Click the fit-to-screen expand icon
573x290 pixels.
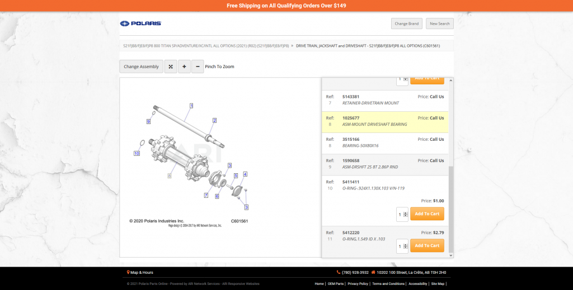tap(171, 66)
